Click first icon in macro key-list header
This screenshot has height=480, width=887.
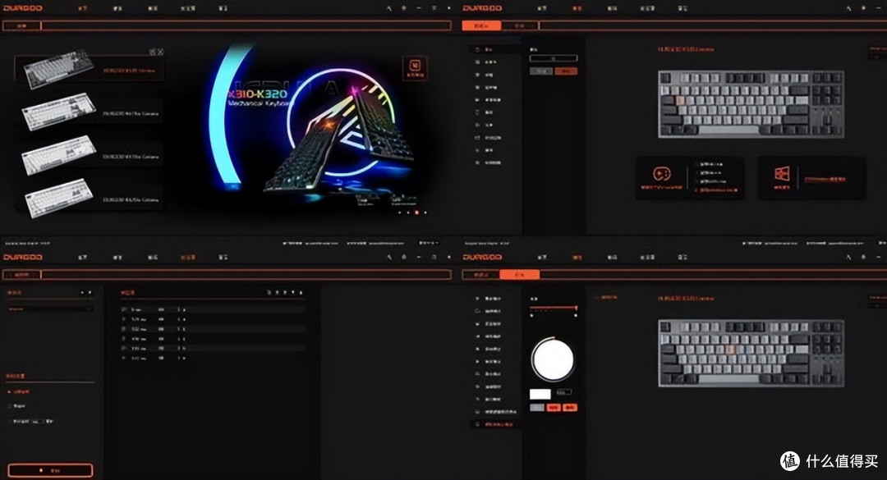[269, 292]
